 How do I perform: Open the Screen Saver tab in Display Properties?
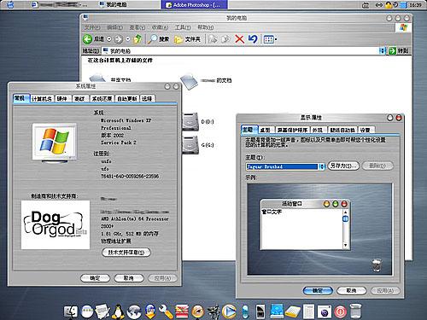coord(292,130)
